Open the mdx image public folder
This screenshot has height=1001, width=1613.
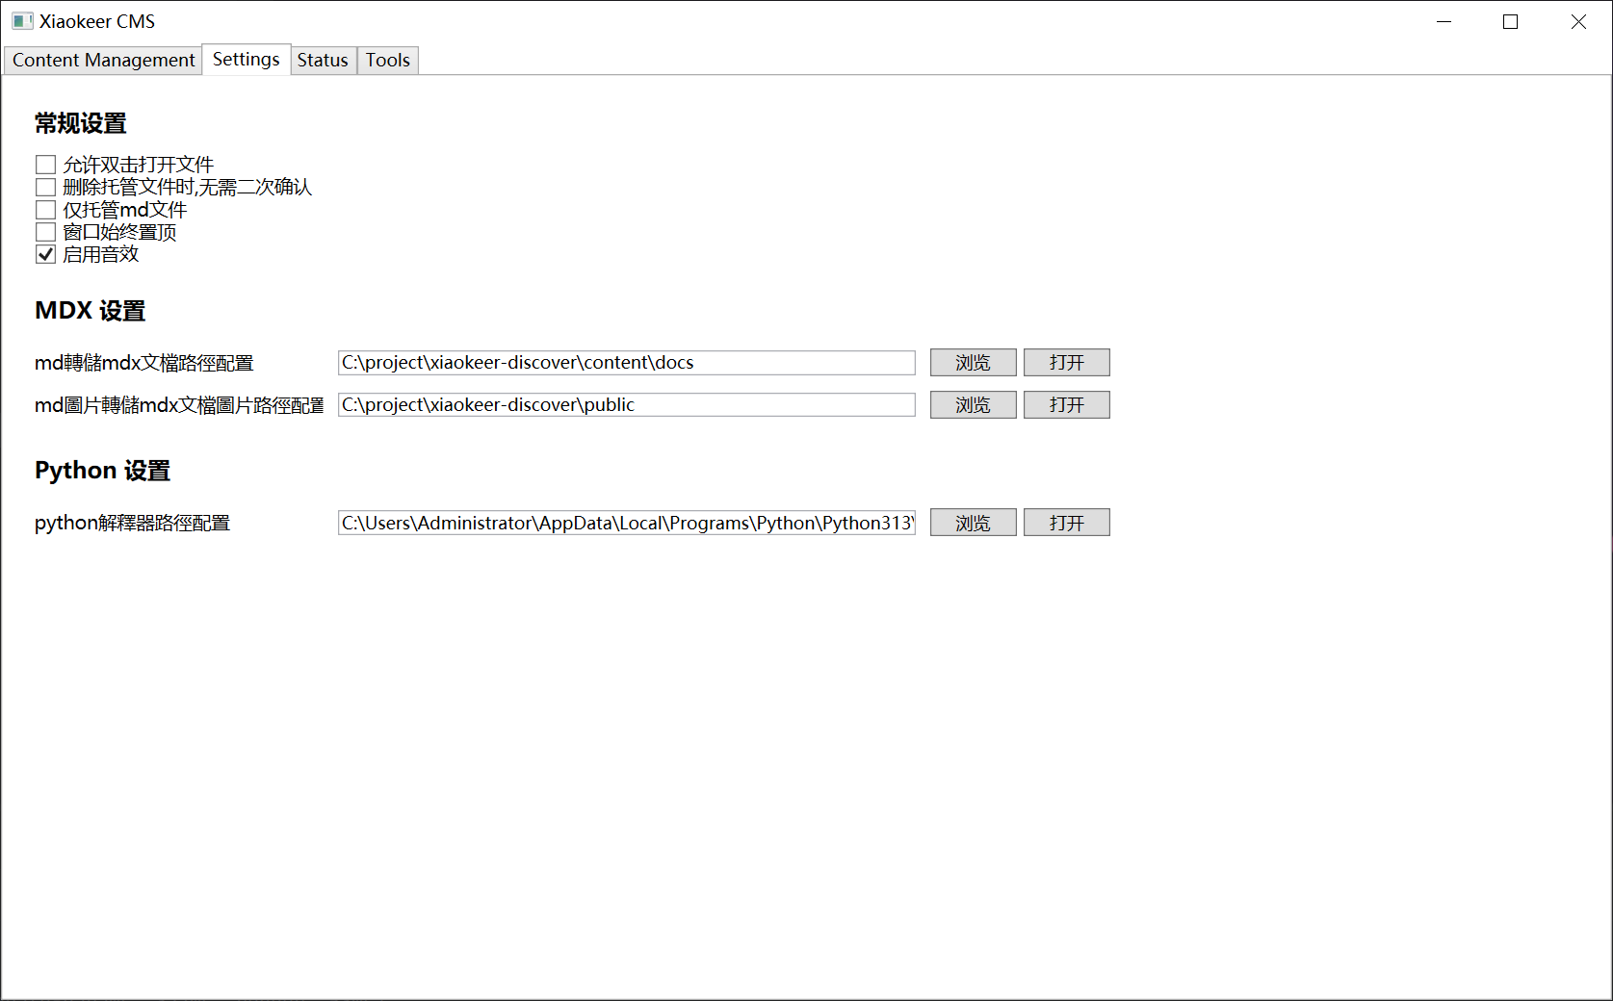coord(1066,405)
